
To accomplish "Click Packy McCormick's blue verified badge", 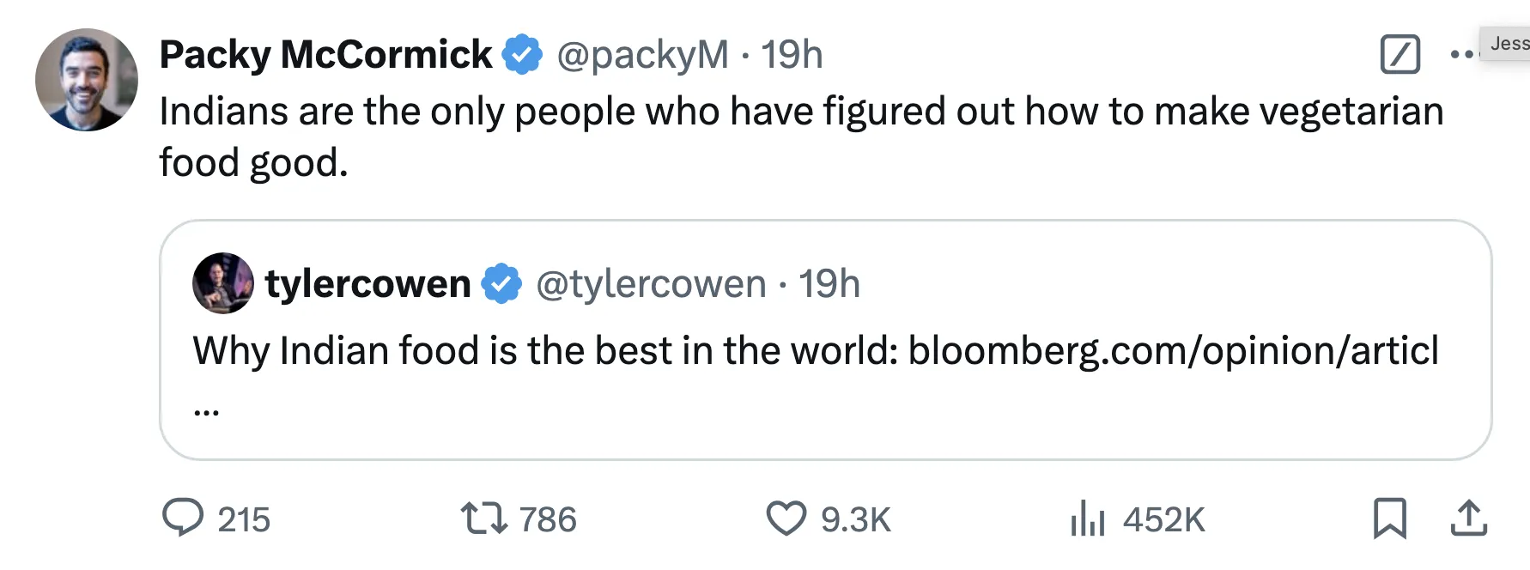I will point(522,55).
